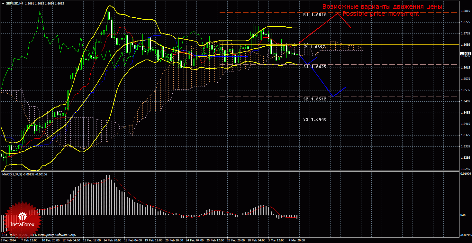Click the P 1.6697 pivot label
The height and width of the screenshot is (243, 472).
(x=315, y=47)
